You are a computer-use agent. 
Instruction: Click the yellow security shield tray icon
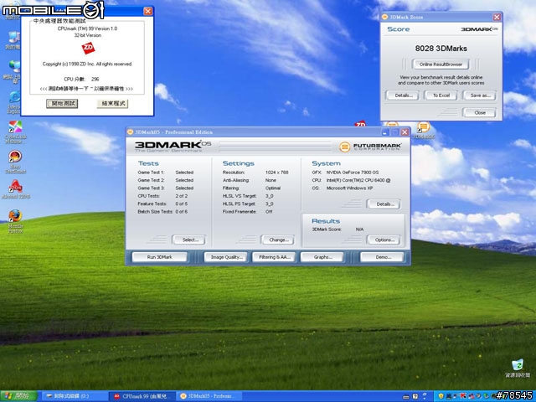[441, 396]
